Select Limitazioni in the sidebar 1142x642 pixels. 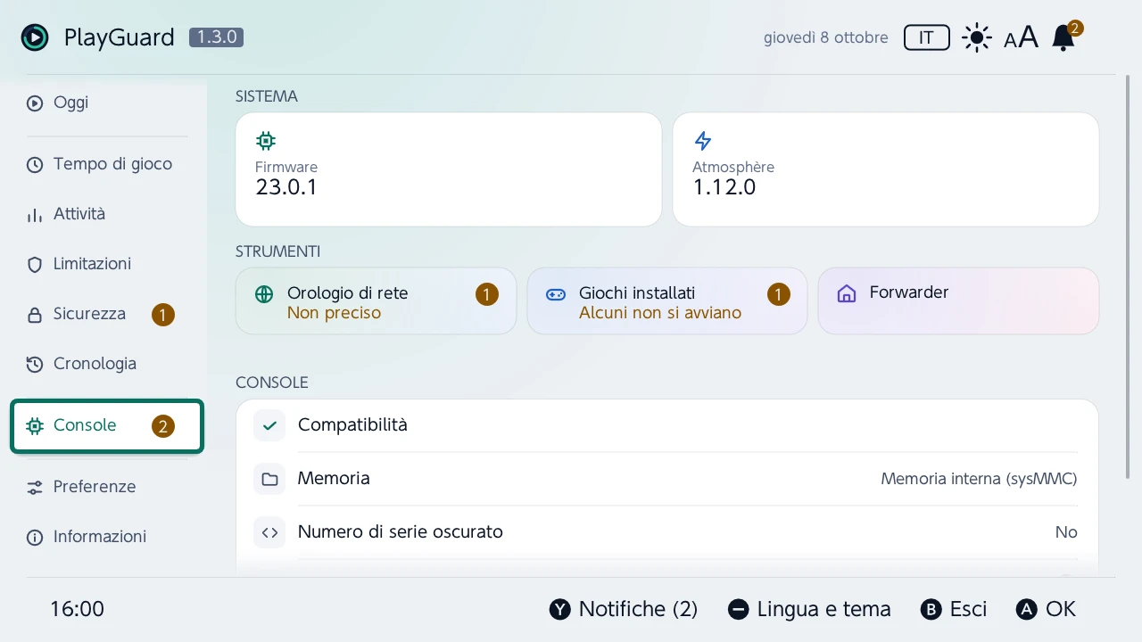(107, 264)
